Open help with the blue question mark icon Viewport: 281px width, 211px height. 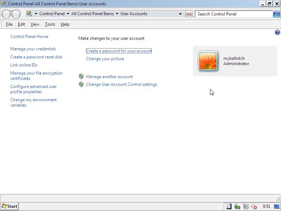pos(277,32)
